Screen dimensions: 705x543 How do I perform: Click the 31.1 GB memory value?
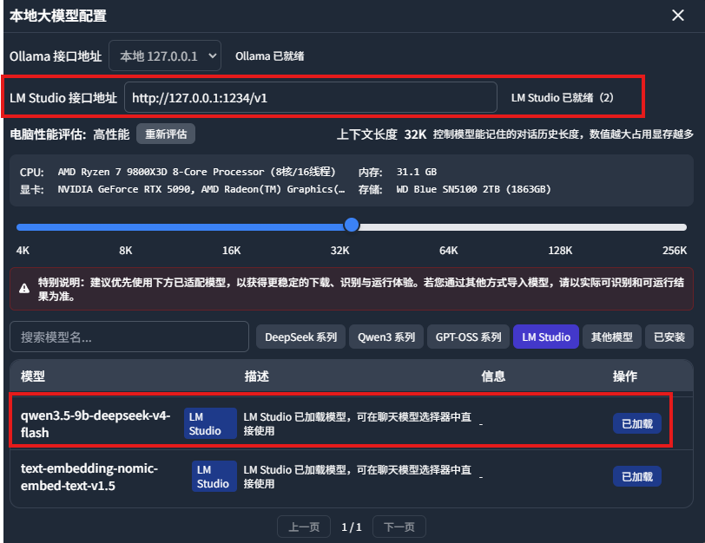[417, 172]
